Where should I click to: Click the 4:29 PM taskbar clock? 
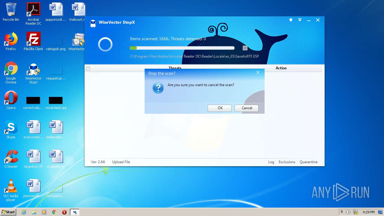coord(368,212)
